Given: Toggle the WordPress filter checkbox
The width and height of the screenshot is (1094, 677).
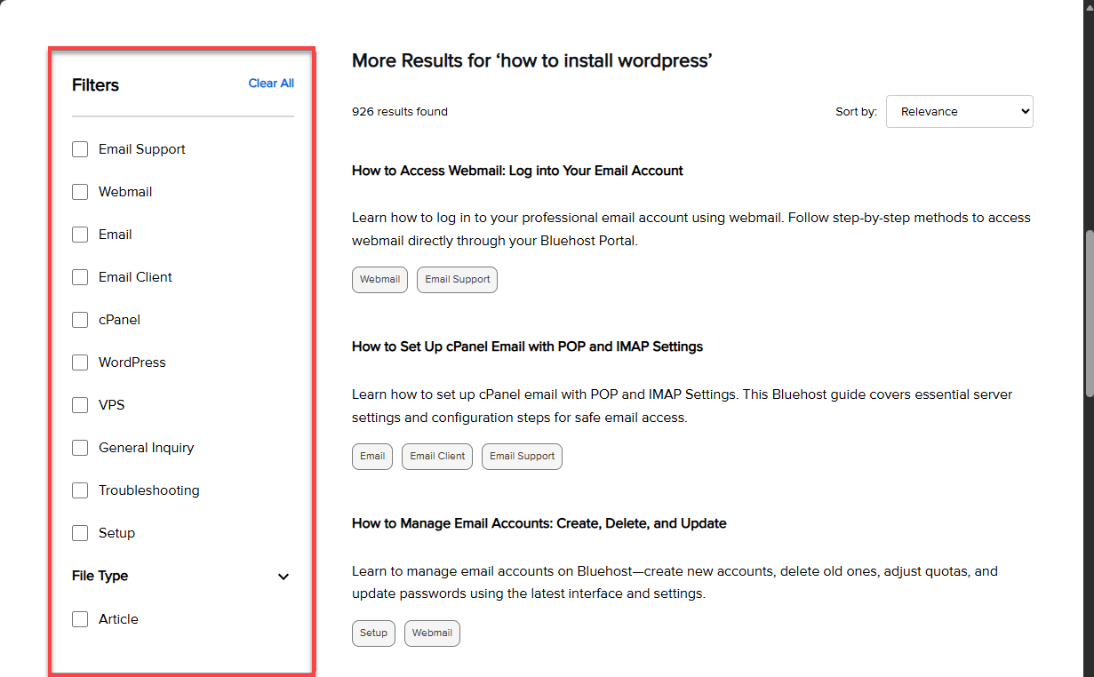Looking at the screenshot, I should [x=80, y=362].
